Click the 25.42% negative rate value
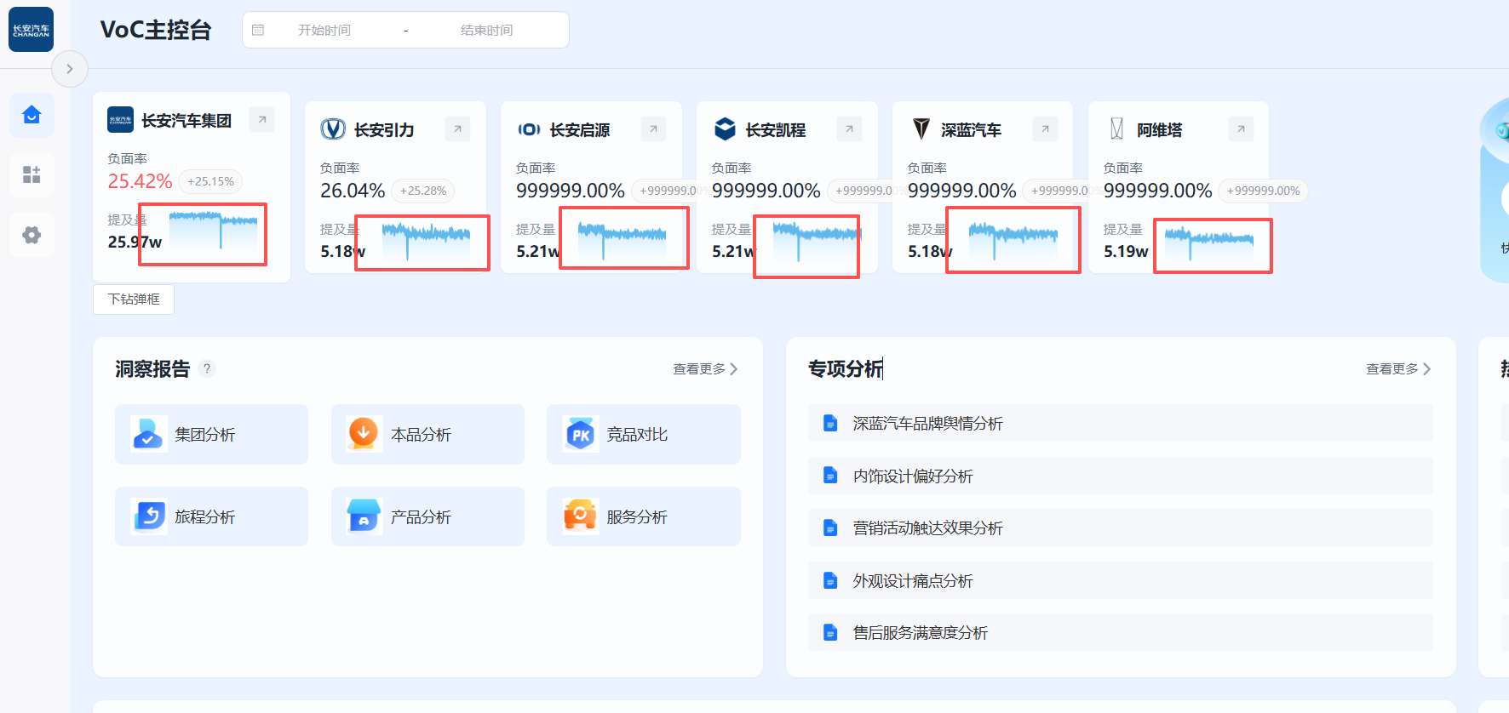 click(140, 181)
